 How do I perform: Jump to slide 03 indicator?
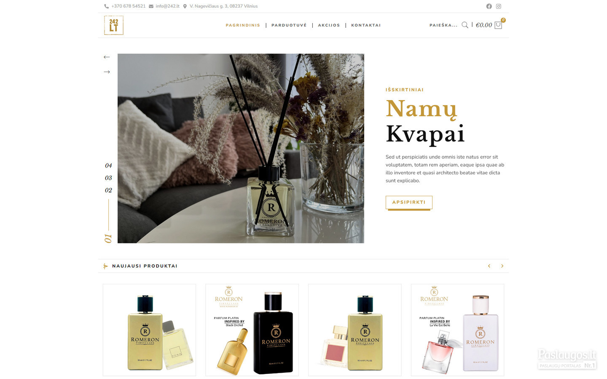108,178
